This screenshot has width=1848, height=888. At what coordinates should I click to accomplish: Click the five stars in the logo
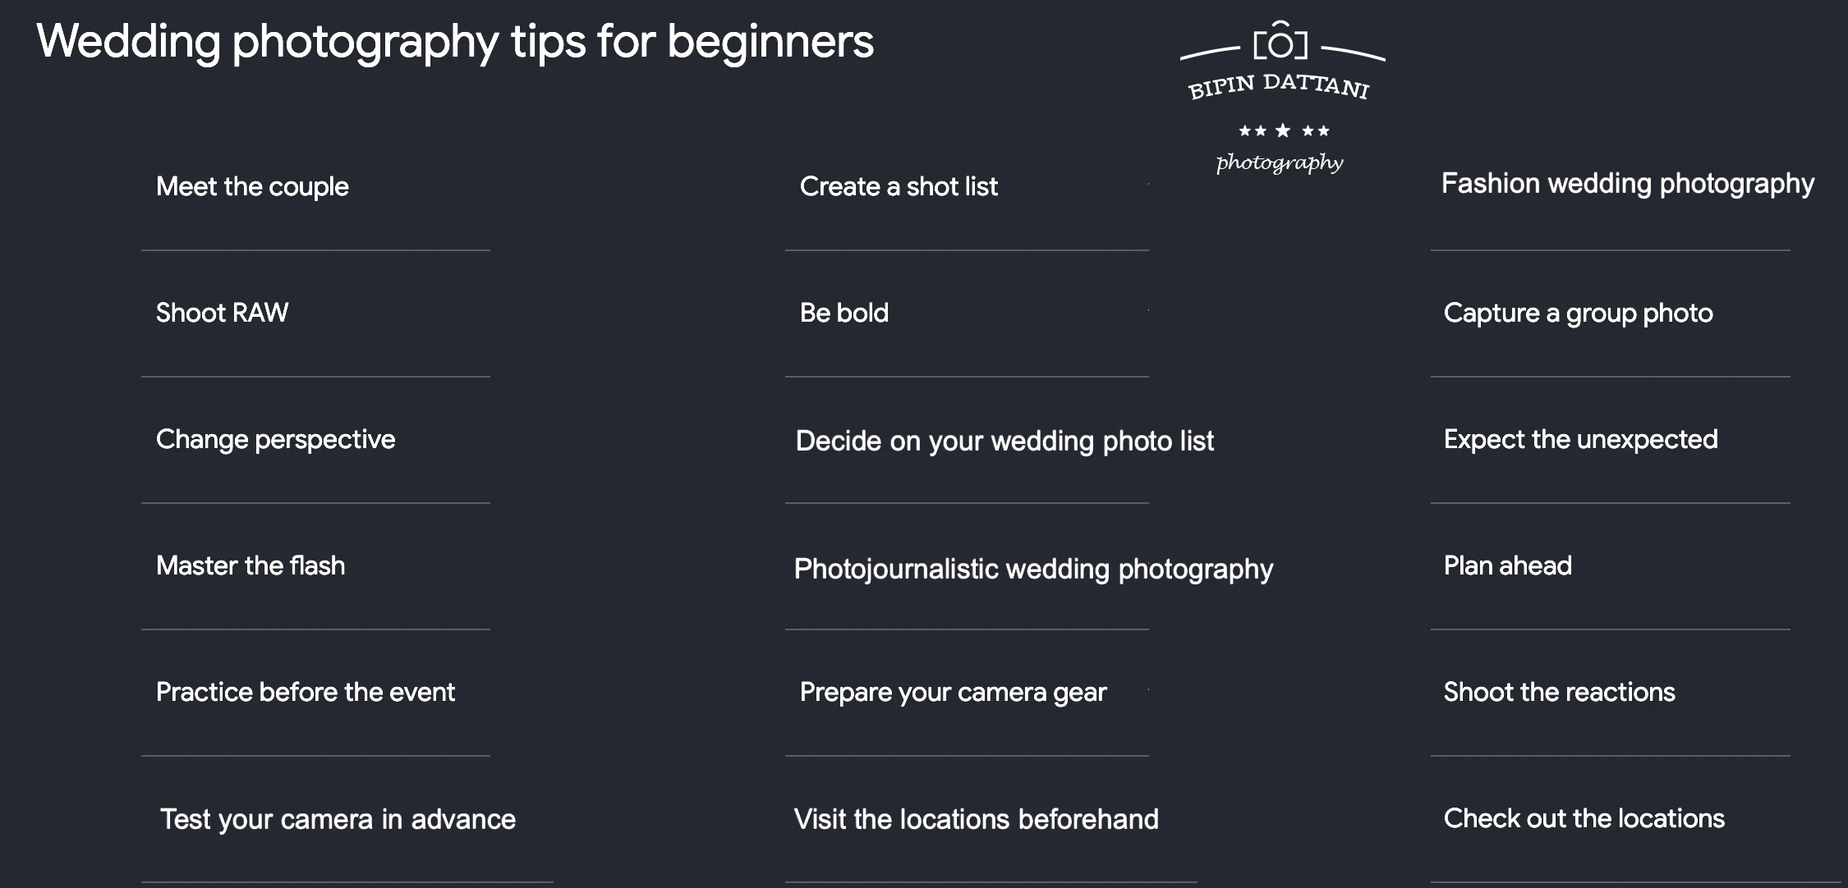(1284, 130)
